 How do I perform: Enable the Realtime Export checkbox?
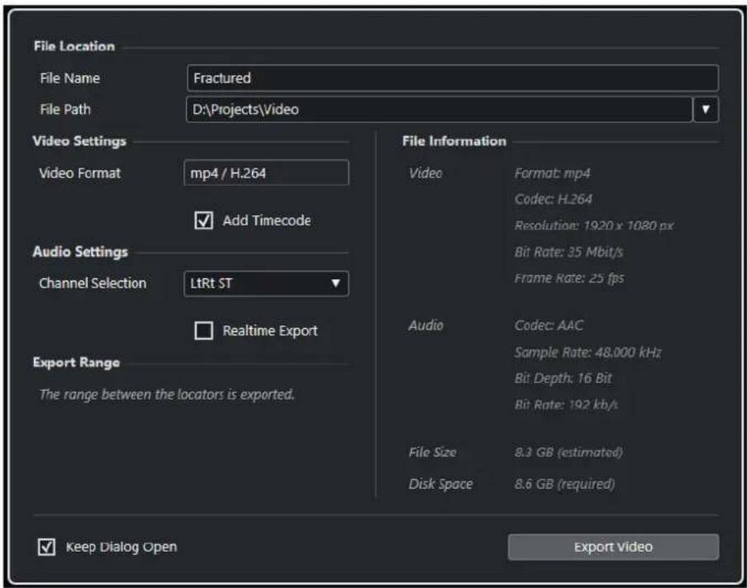(204, 330)
